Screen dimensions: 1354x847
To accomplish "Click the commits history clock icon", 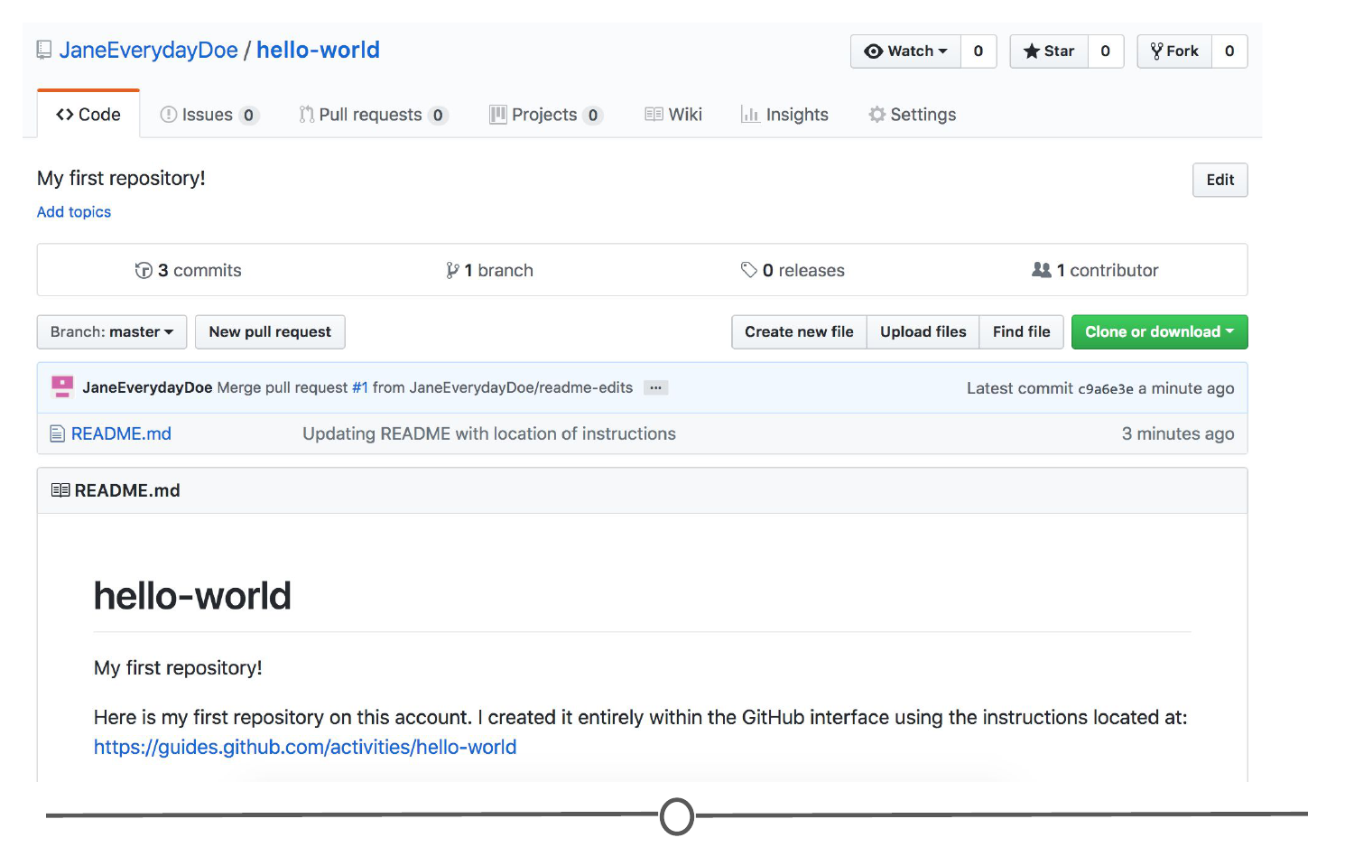I will [x=144, y=270].
